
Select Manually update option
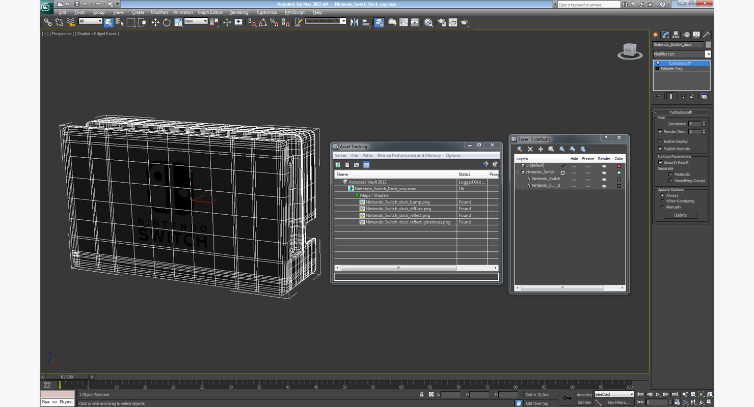click(662, 207)
